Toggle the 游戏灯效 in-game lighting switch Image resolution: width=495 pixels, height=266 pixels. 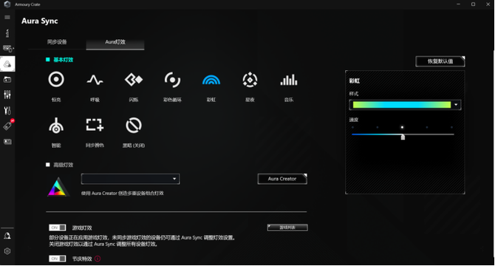tap(58, 228)
